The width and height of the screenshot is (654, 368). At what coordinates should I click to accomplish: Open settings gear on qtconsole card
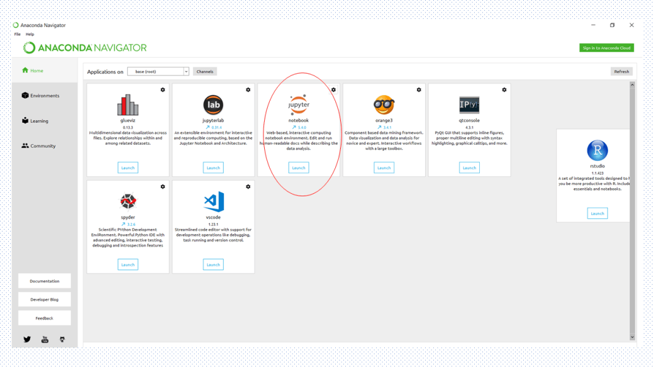coord(504,90)
